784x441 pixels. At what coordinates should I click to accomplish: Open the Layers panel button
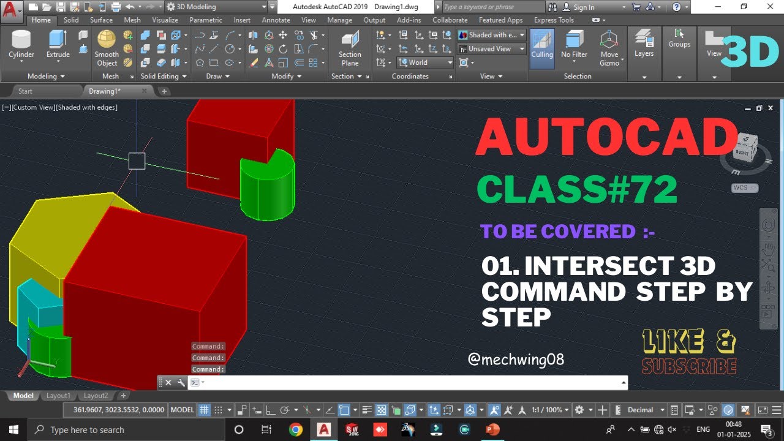pyautogui.click(x=644, y=44)
